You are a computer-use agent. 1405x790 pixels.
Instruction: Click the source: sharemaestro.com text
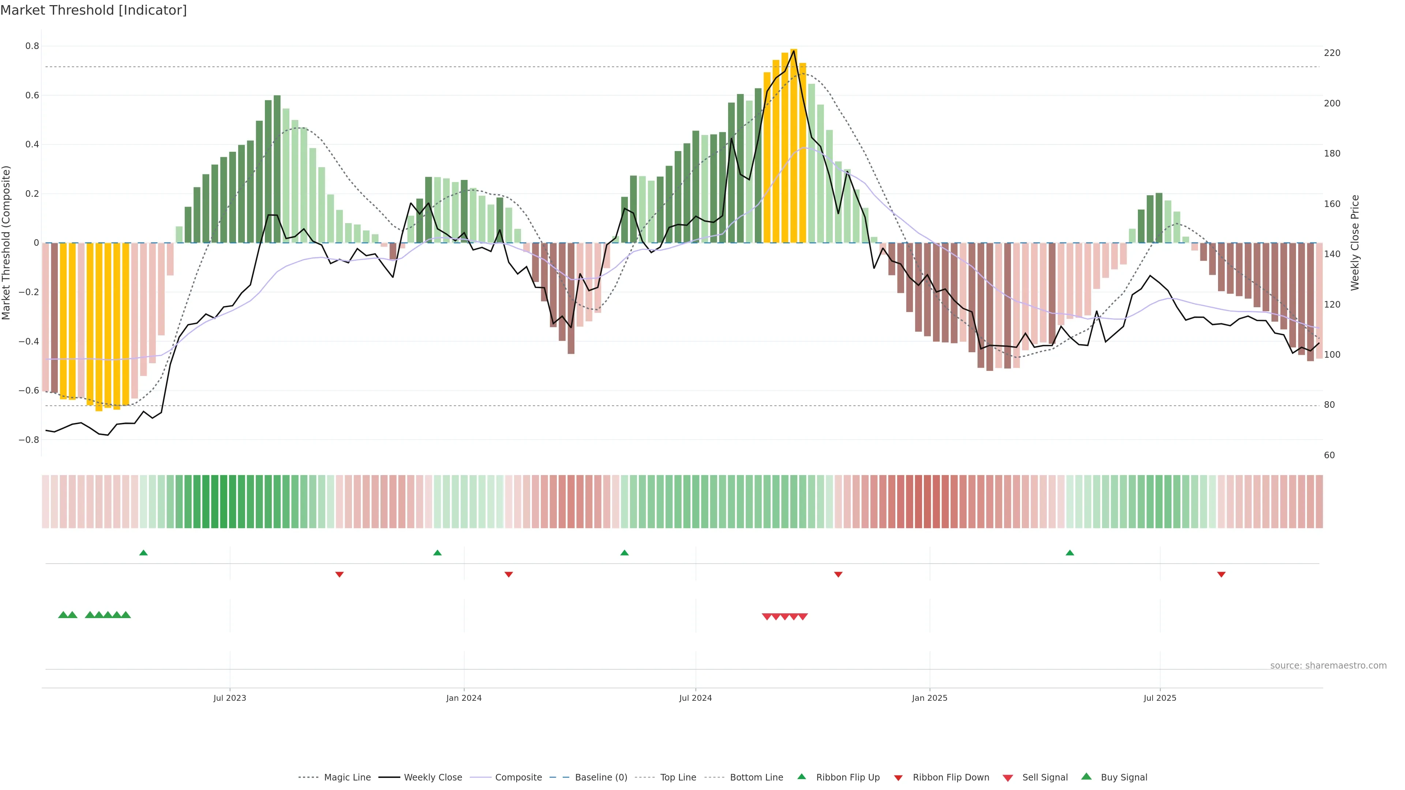pyautogui.click(x=1328, y=665)
